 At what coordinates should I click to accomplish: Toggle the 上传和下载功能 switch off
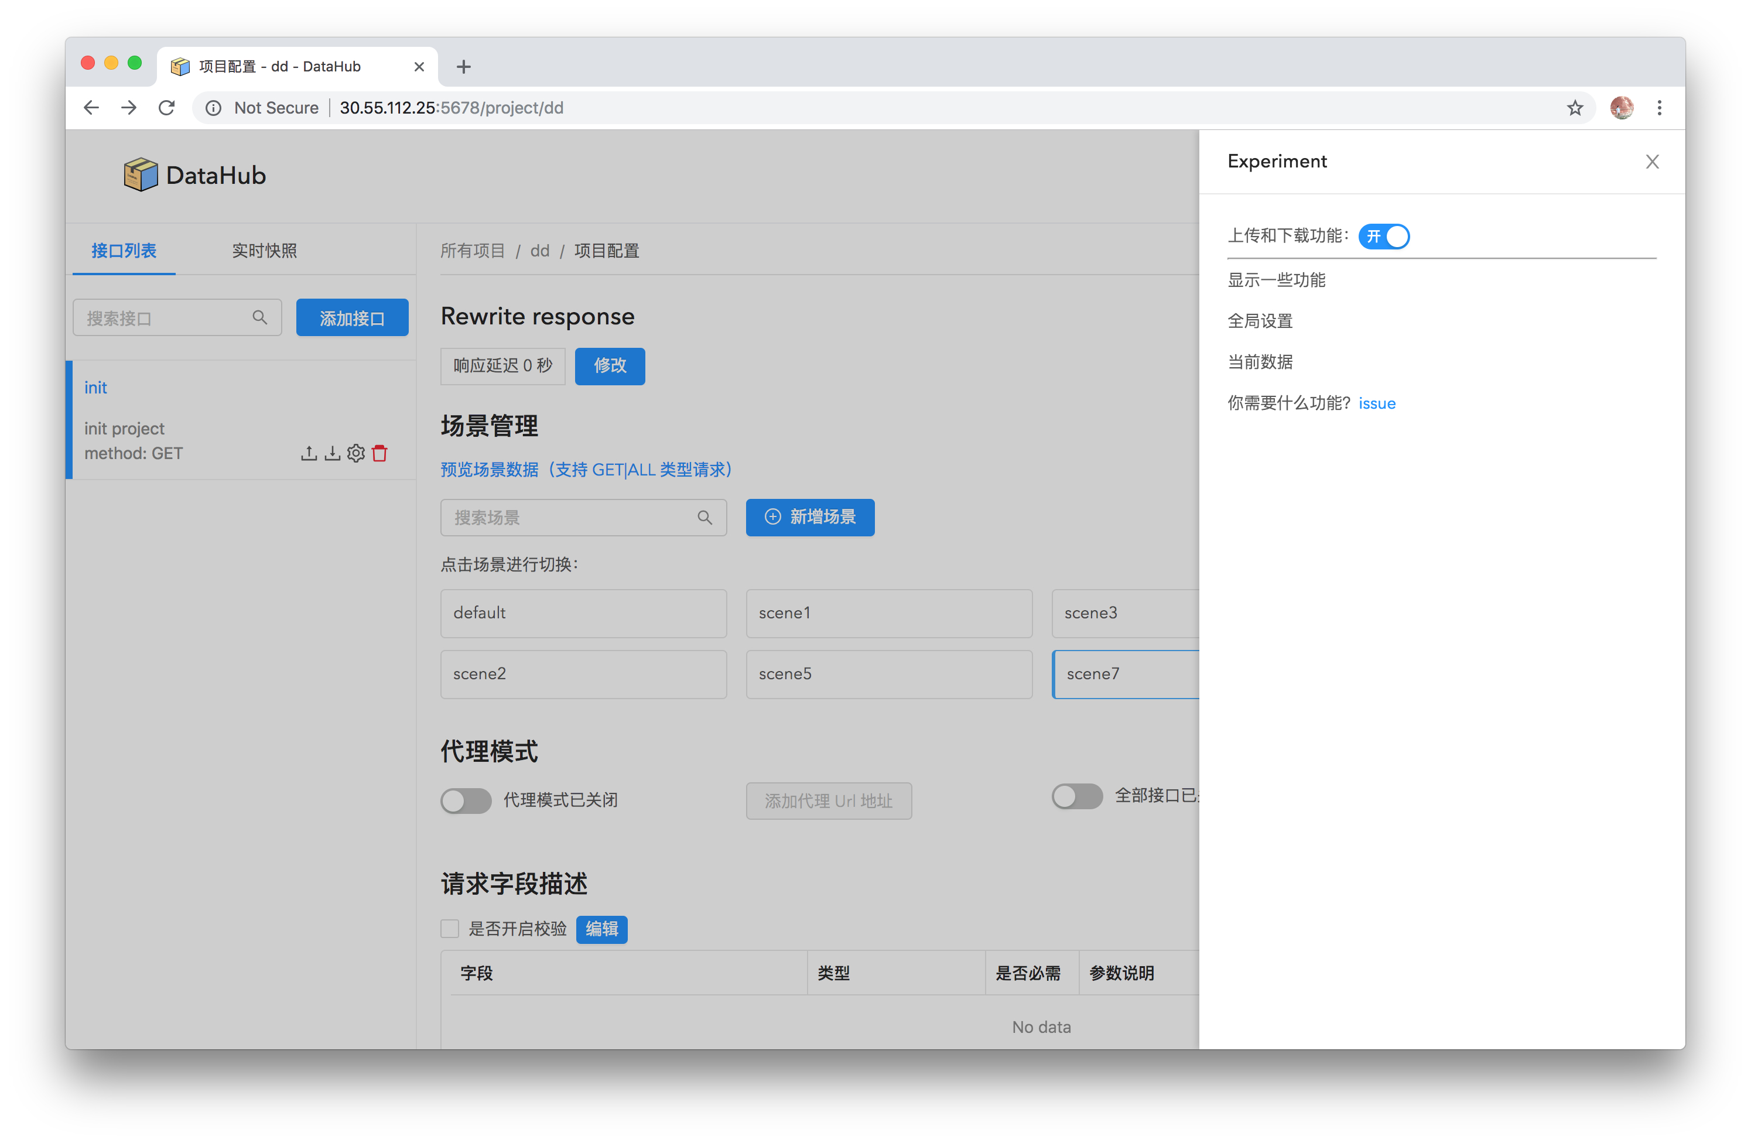[1383, 236]
